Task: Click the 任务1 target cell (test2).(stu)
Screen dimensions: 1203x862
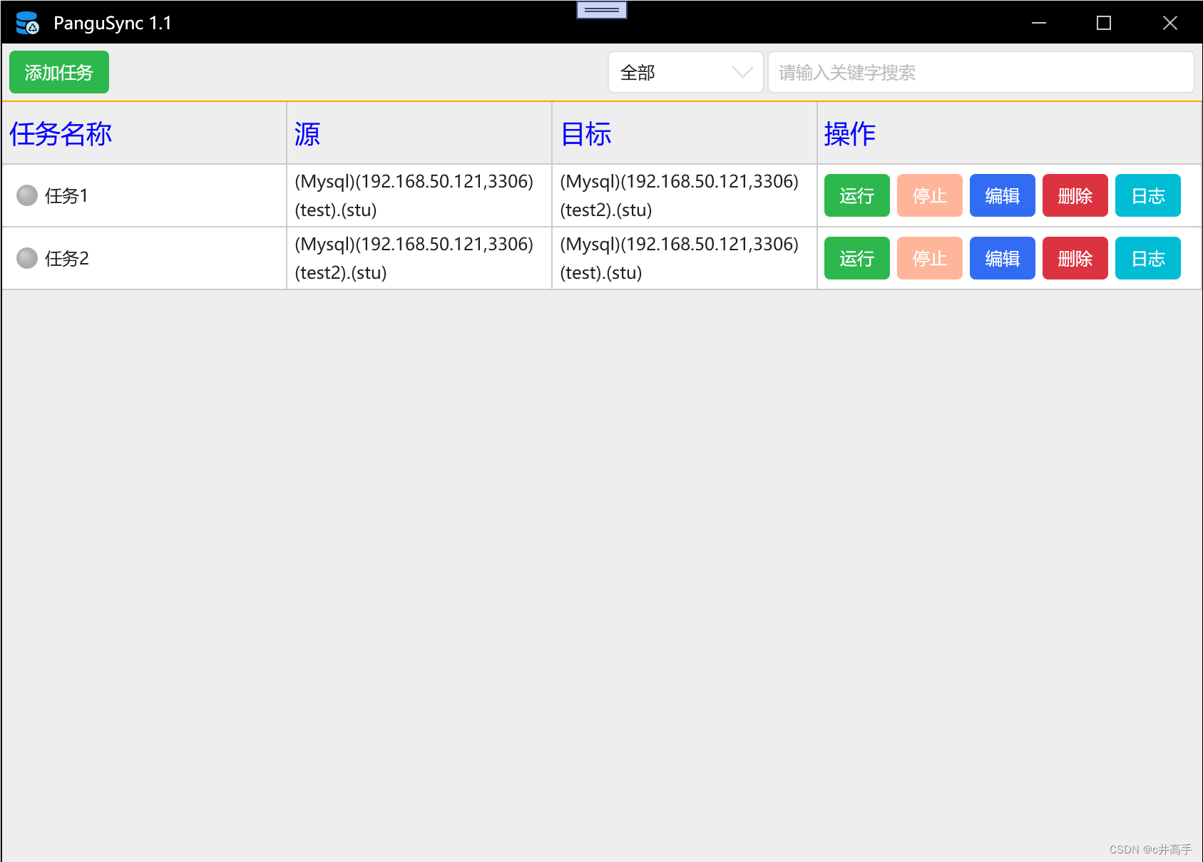Action: pos(685,195)
